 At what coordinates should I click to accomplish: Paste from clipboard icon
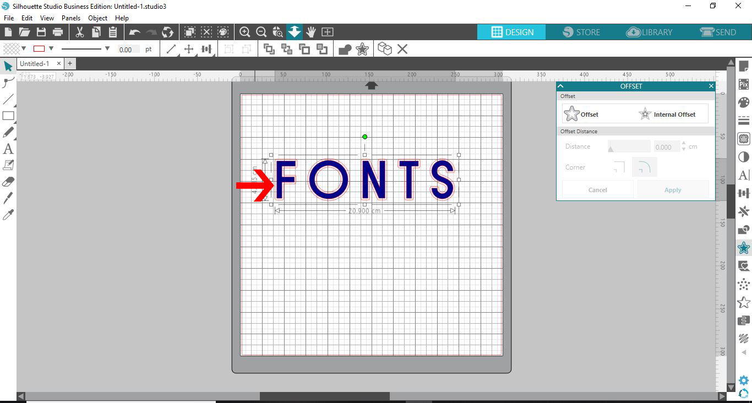112,32
